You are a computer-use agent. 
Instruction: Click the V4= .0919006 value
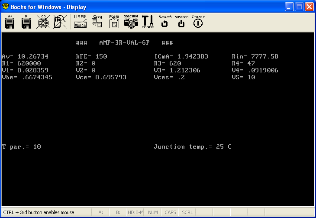click(255, 70)
